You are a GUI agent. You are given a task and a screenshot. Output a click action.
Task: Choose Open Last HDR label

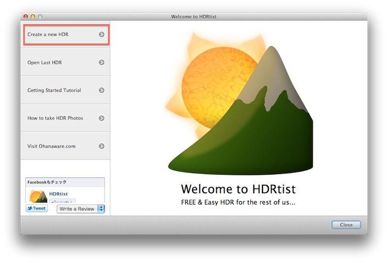pos(45,62)
